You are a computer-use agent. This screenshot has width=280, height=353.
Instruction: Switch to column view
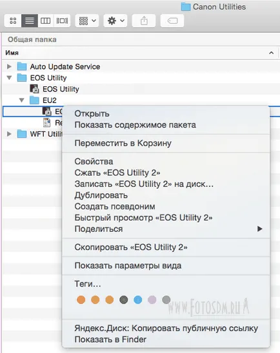click(46, 21)
